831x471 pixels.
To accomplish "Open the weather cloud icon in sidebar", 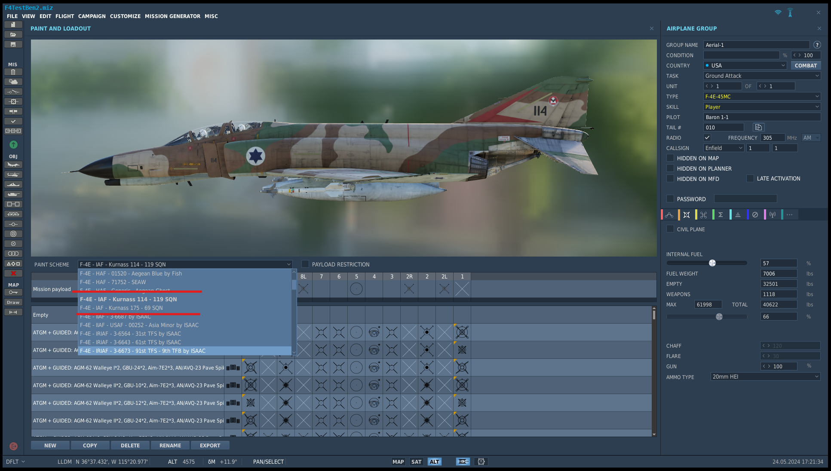I will coord(13,82).
